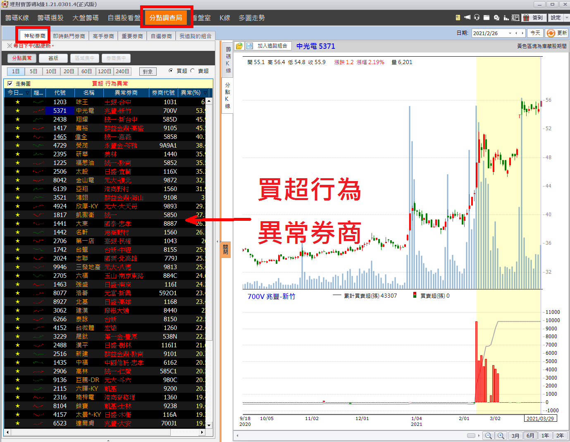Click the trend sparkline in the 5371 中光電 row
This screenshot has width=570, height=442.
tap(38, 111)
